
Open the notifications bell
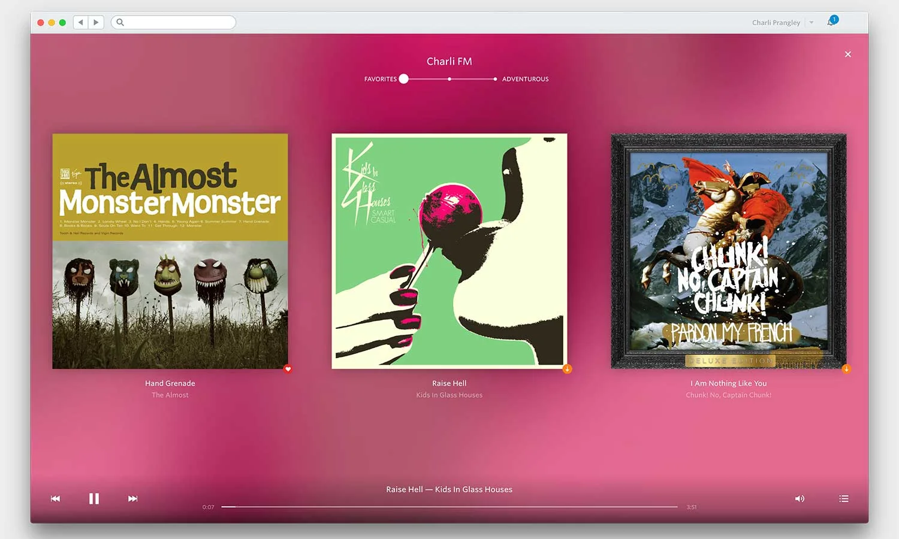coord(832,21)
